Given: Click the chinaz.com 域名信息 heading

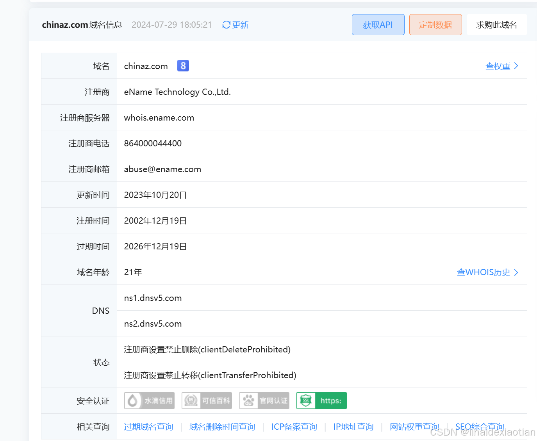Looking at the screenshot, I should coord(82,25).
